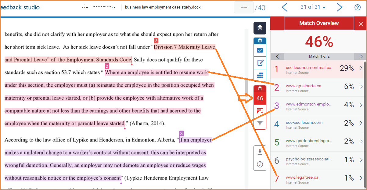Open QuickMarks checkmark tool
Viewport: 367px width, 190px height.
(260, 50)
